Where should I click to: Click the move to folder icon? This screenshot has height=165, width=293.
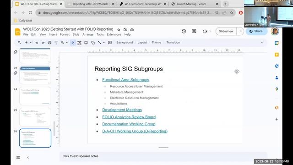(x=125, y=29)
